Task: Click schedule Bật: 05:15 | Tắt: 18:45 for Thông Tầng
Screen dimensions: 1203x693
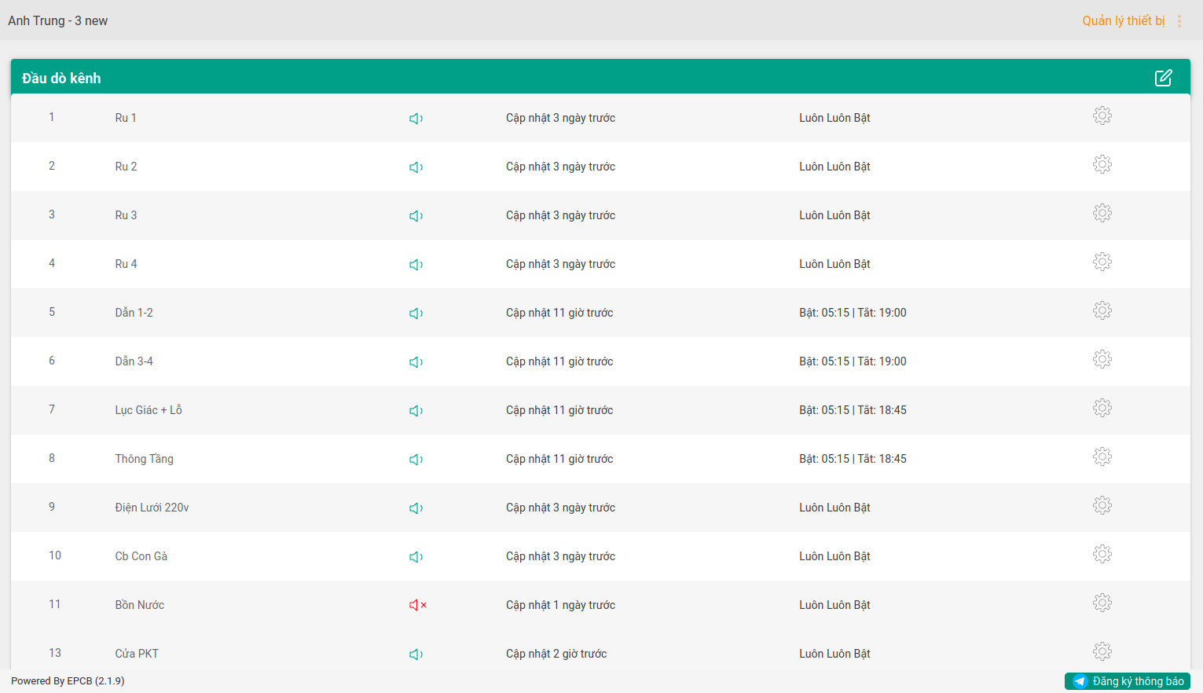Action: tap(853, 459)
